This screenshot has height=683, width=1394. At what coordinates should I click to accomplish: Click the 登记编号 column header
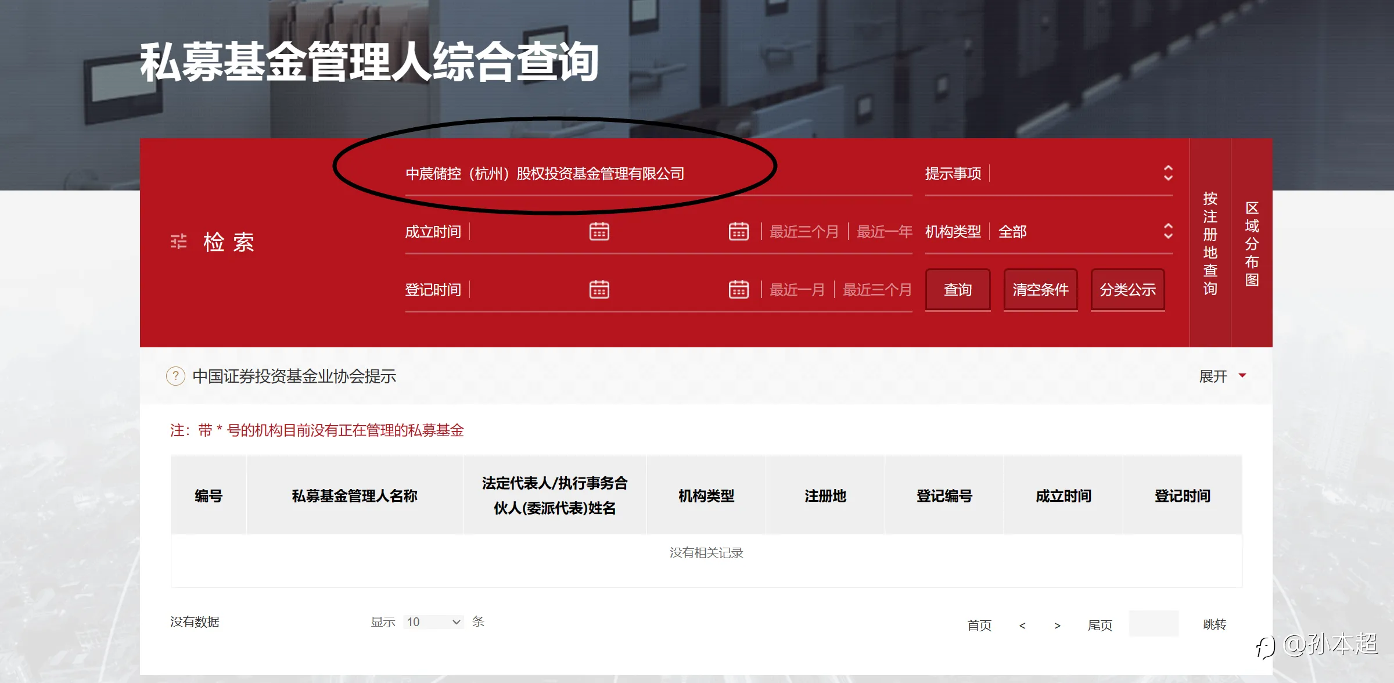click(x=944, y=495)
